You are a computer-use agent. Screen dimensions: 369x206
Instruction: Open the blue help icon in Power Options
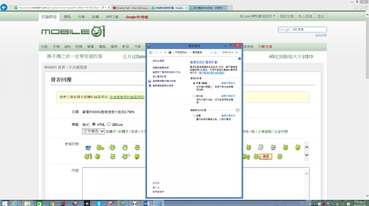tap(239, 58)
